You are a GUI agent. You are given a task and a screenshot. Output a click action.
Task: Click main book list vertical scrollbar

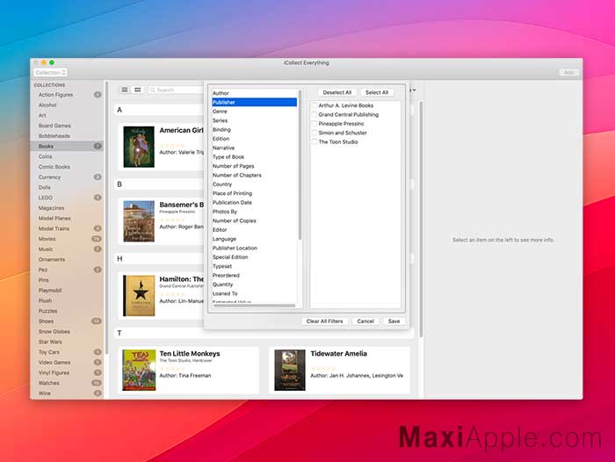pos(421,219)
